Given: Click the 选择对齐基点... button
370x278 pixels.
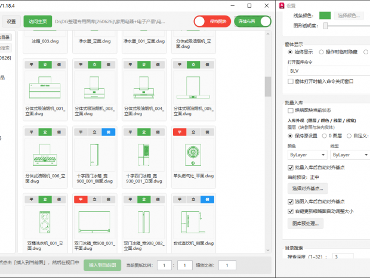Looking at the screenshot, I should tap(308, 189).
